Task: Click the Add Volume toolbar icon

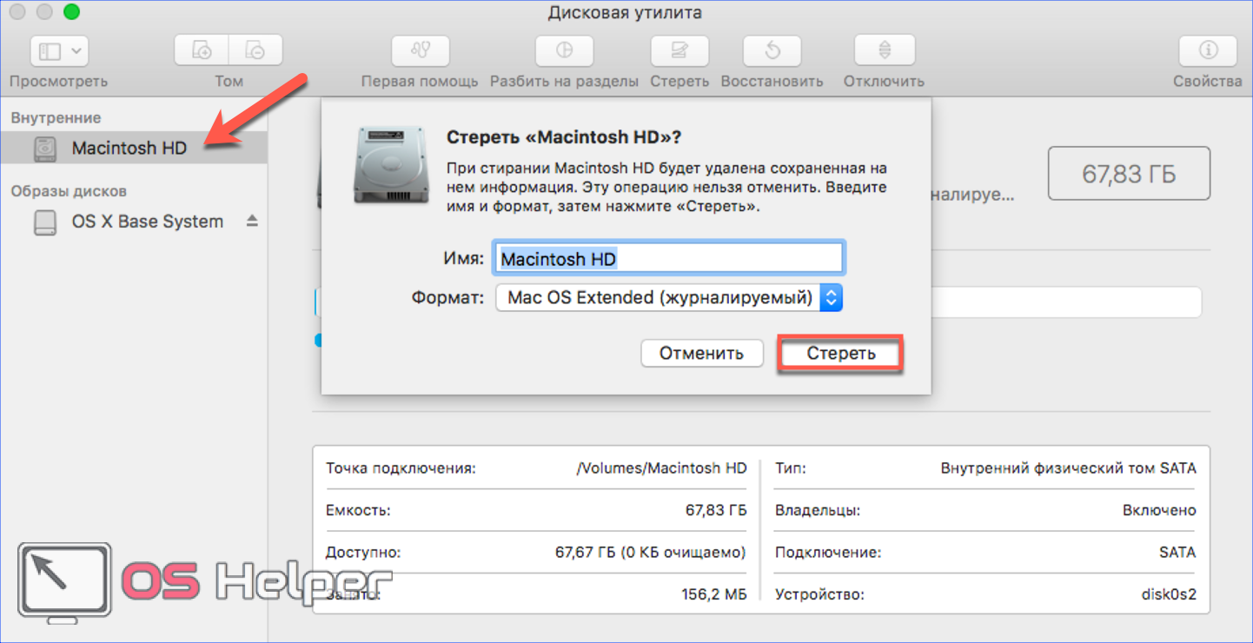Action: [202, 51]
